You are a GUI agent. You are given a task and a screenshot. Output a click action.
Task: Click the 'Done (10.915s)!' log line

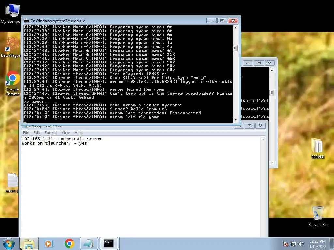click(x=115, y=78)
